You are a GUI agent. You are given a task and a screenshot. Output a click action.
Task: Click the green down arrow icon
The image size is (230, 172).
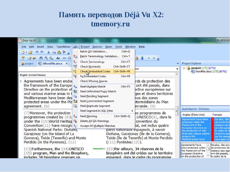click(154, 58)
